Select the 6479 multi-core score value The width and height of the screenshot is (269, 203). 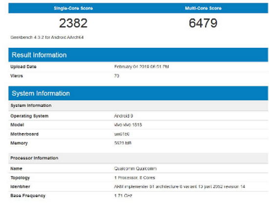pyautogui.click(x=203, y=23)
